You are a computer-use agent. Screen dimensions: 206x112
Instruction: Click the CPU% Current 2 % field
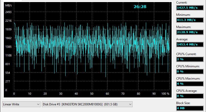[190, 59]
